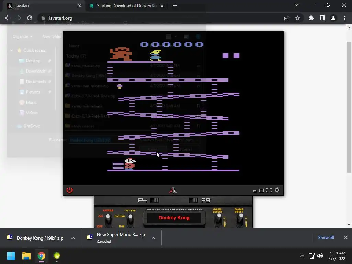Viewport: 352px width, 264px height.
Task: Click page scrollbar down arrow
Action: pos(349,225)
